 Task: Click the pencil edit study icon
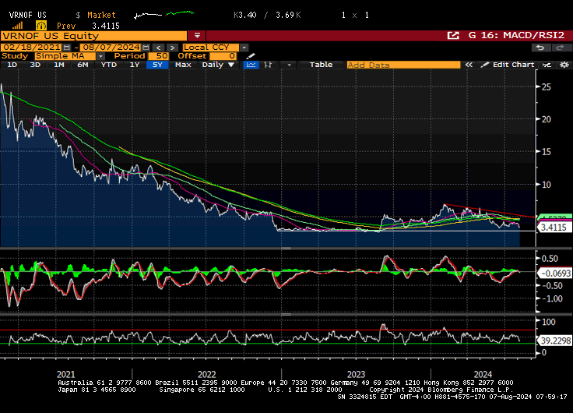pyautogui.click(x=251, y=56)
